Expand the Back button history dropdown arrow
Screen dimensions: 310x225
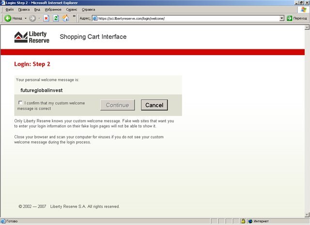25,18
